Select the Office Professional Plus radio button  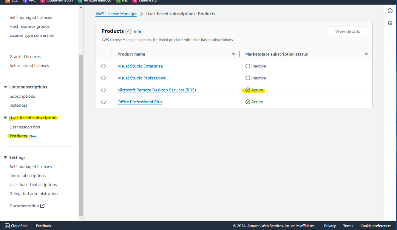pyautogui.click(x=104, y=102)
